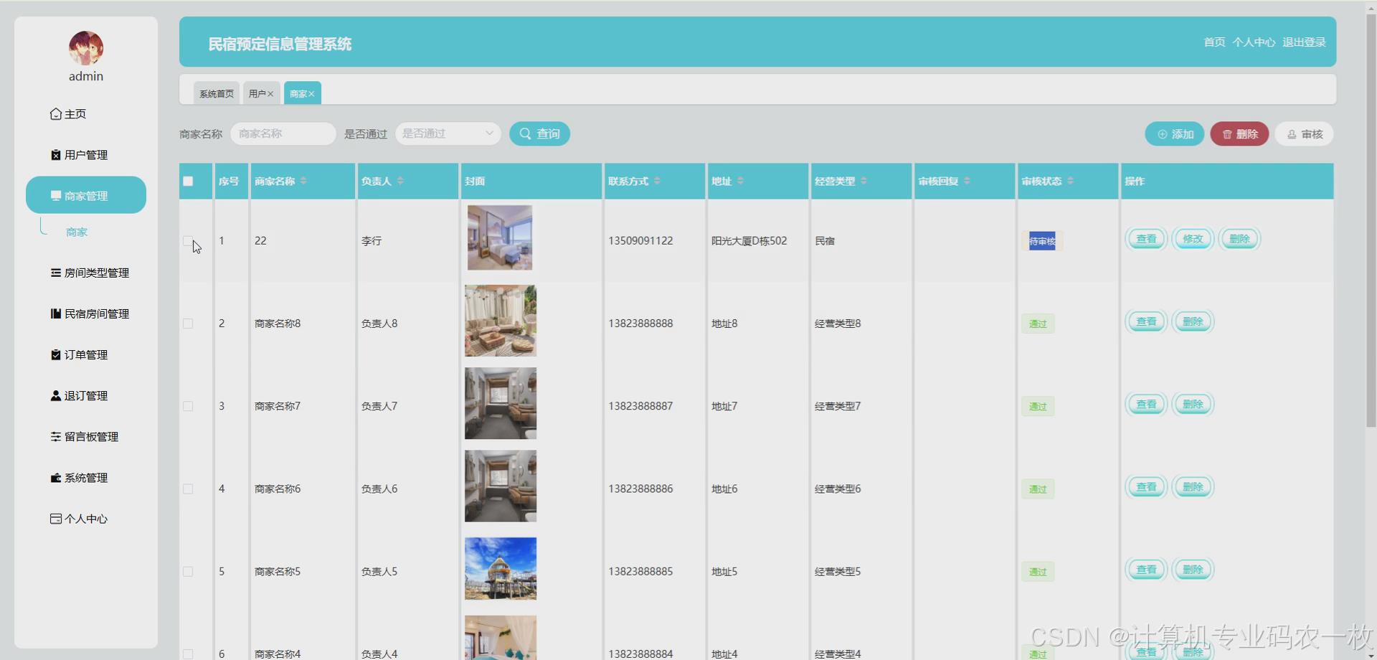Open 房间类型管理 sidebar menu
Screen dimensions: 1377x660
click(x=90, y=273)
